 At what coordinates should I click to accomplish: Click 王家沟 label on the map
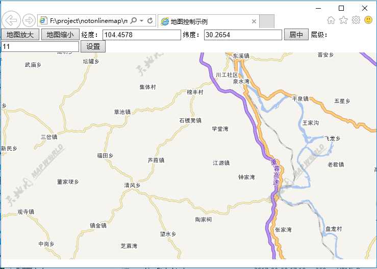pos(311,123)
